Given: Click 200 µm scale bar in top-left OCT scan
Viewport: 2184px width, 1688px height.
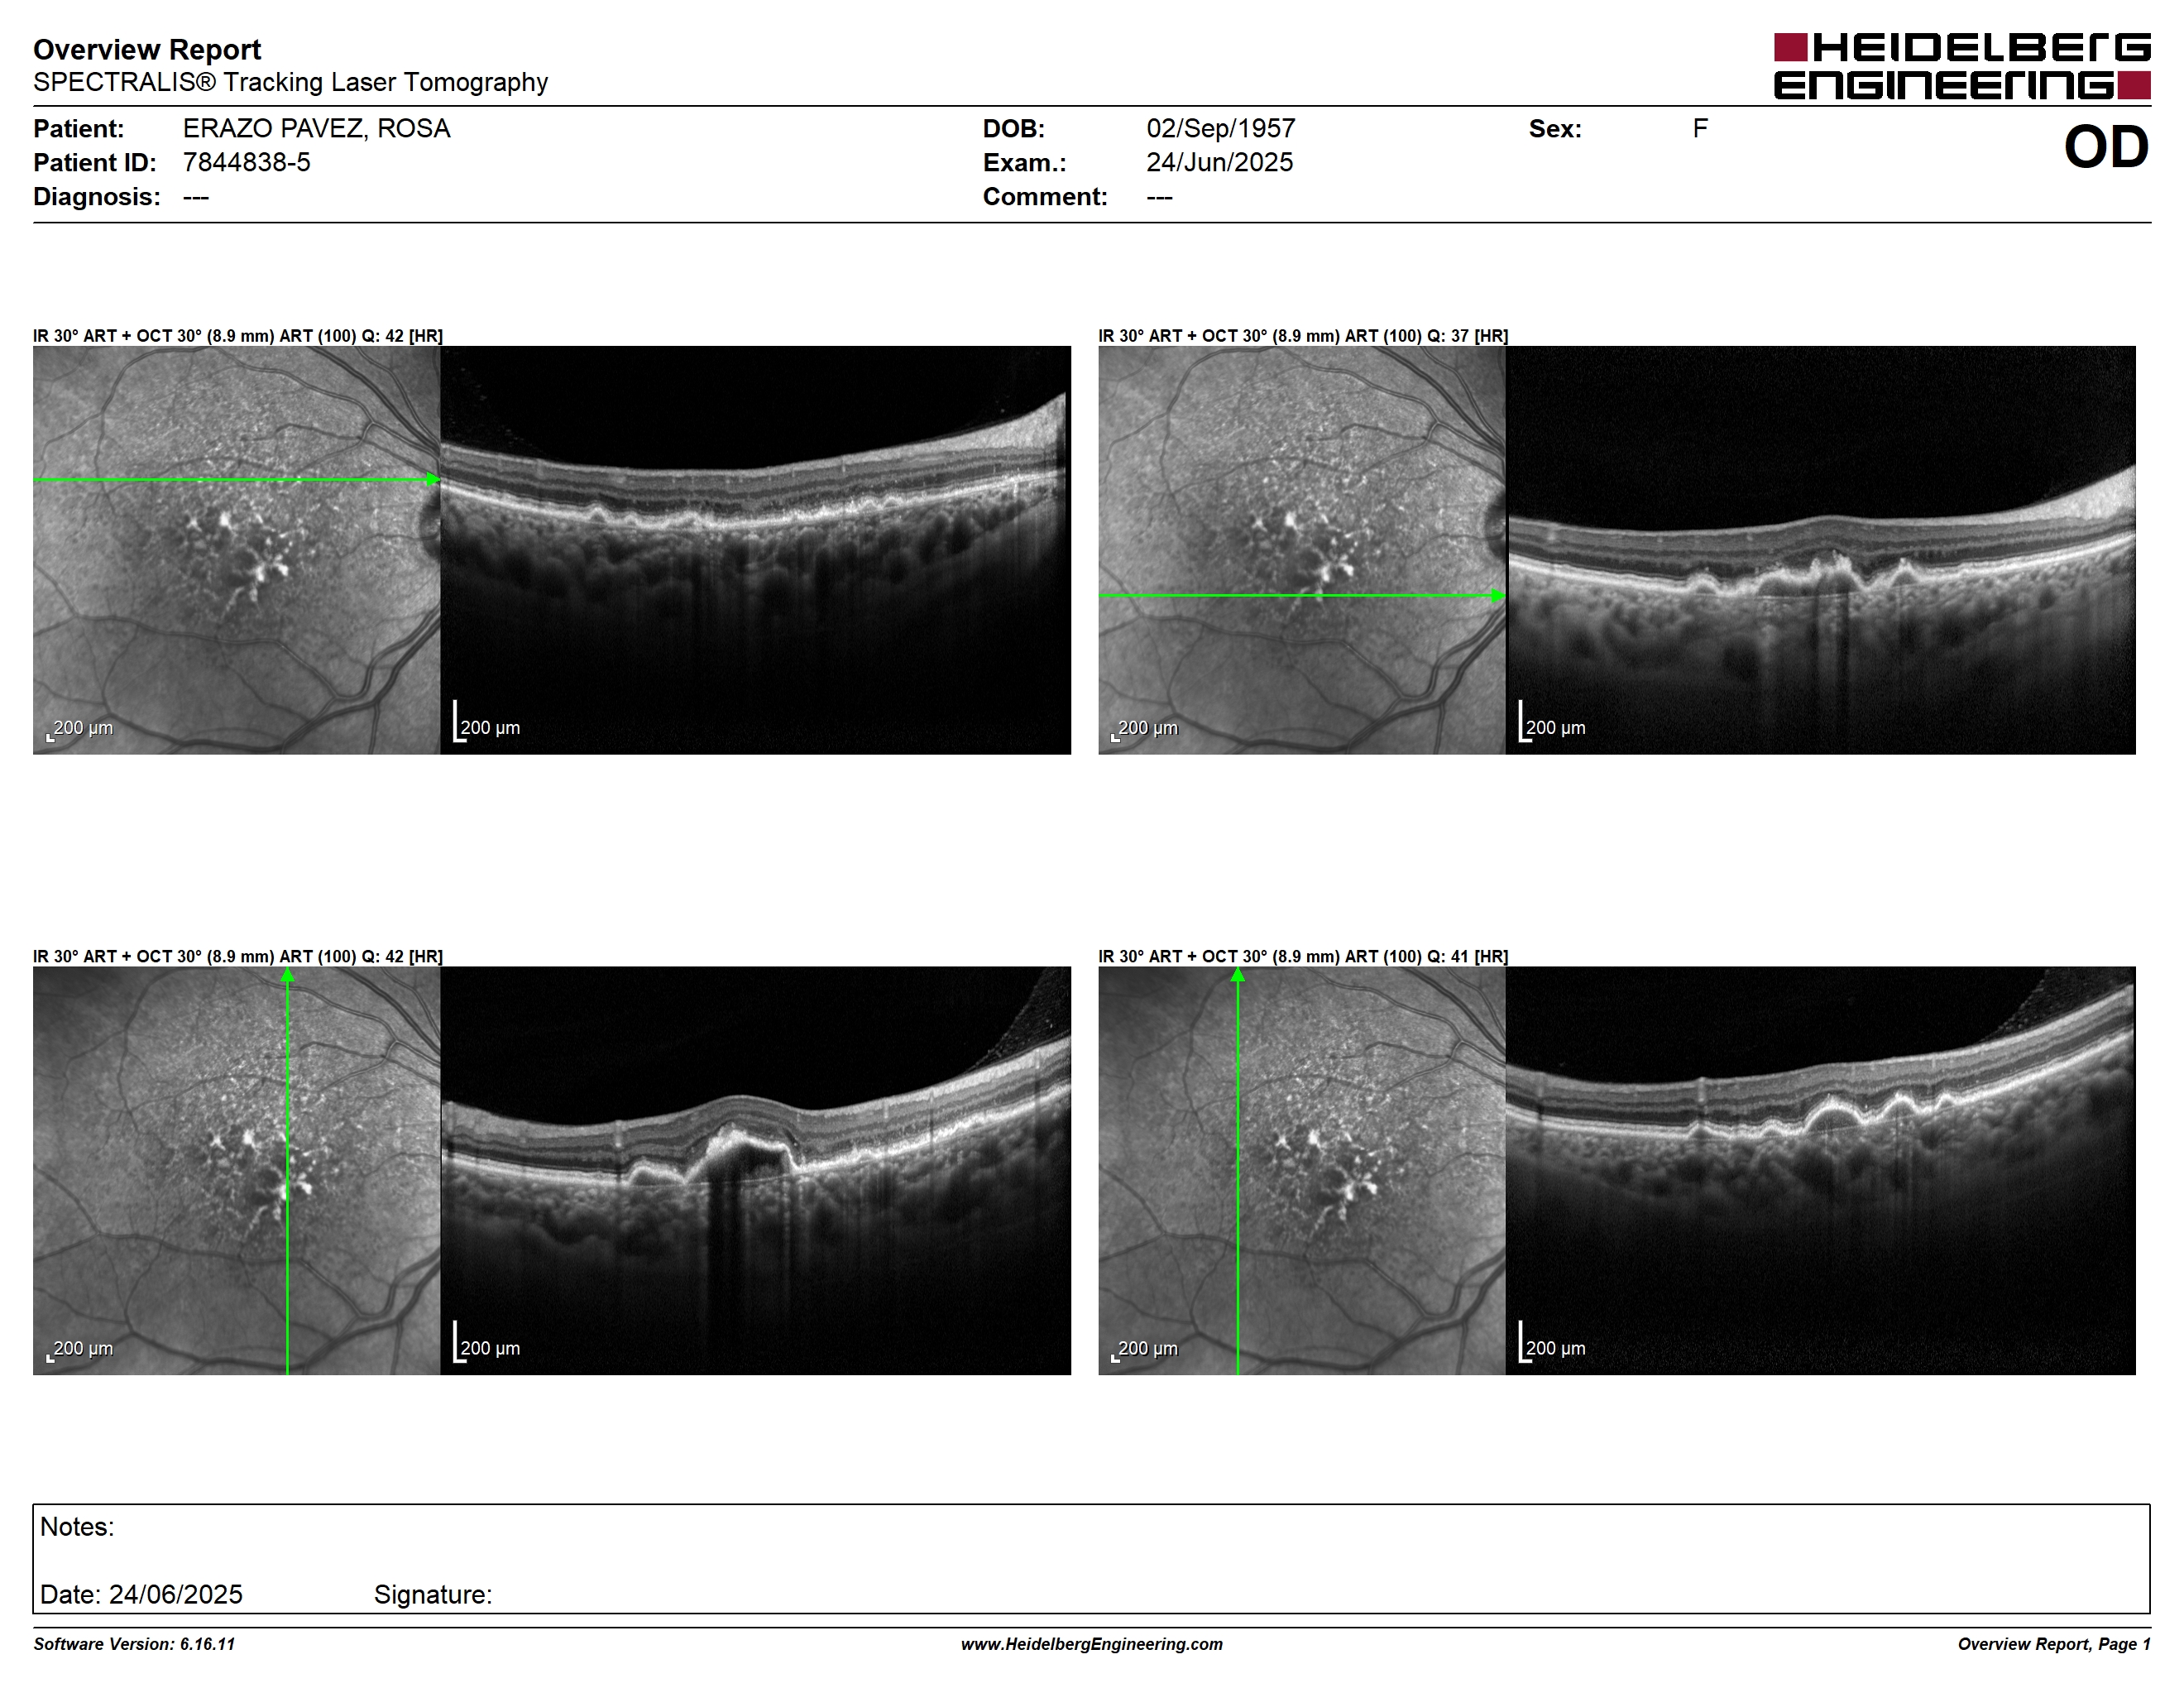Looking at the screenshot, I should [487, 722].
